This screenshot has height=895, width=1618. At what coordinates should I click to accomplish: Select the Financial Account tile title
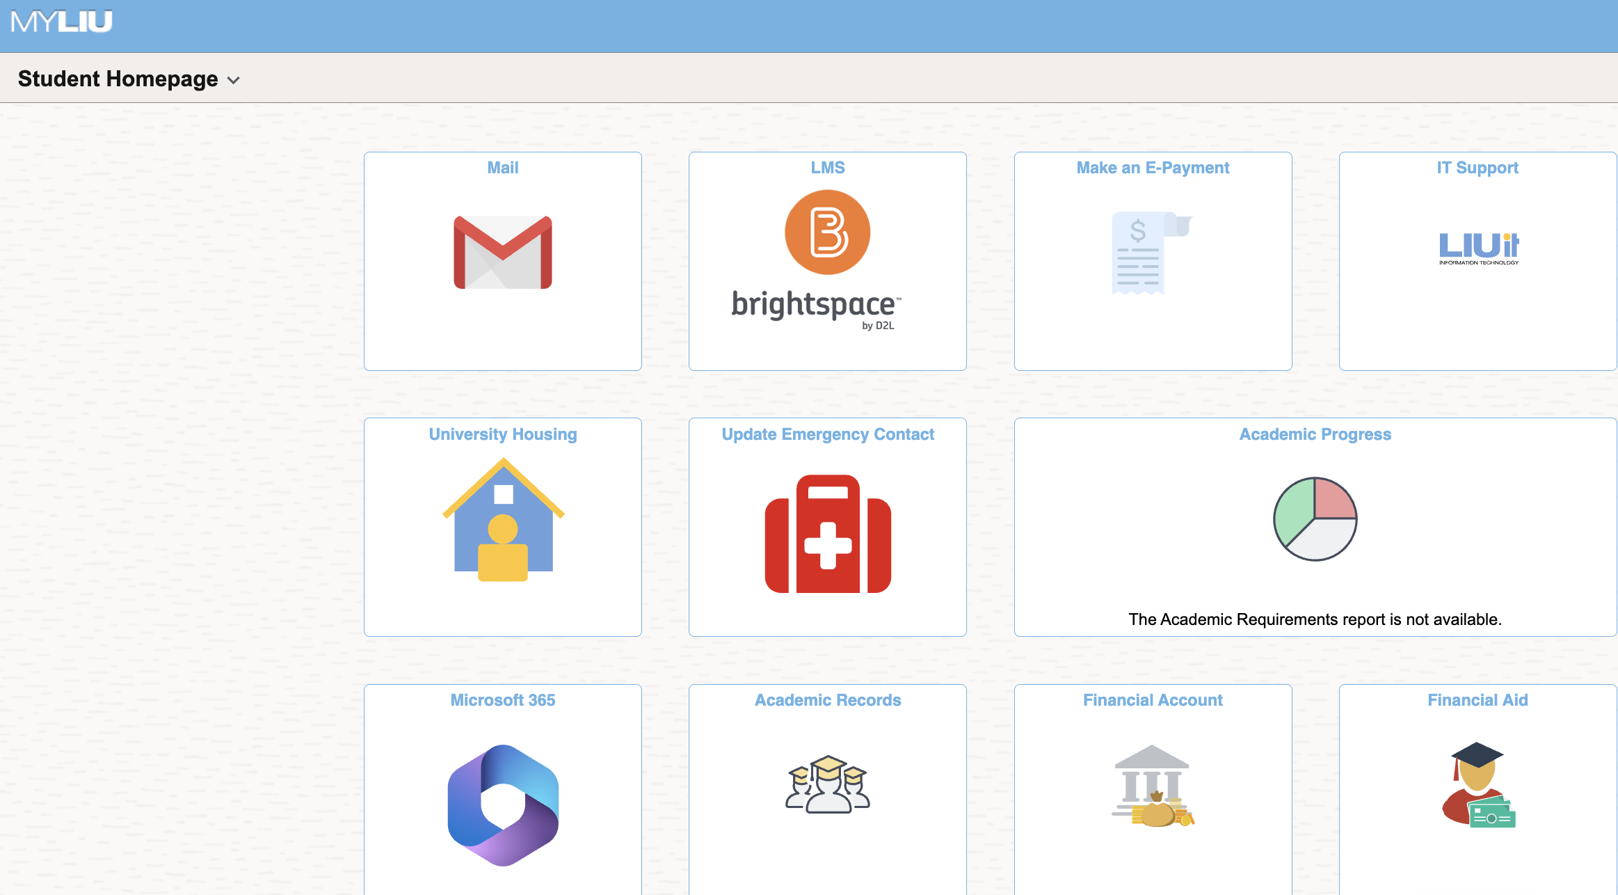point(1153,700)
